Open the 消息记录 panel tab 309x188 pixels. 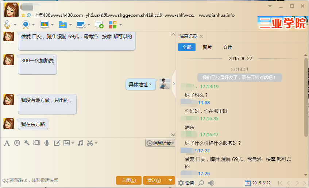click(x=188, y=36)
